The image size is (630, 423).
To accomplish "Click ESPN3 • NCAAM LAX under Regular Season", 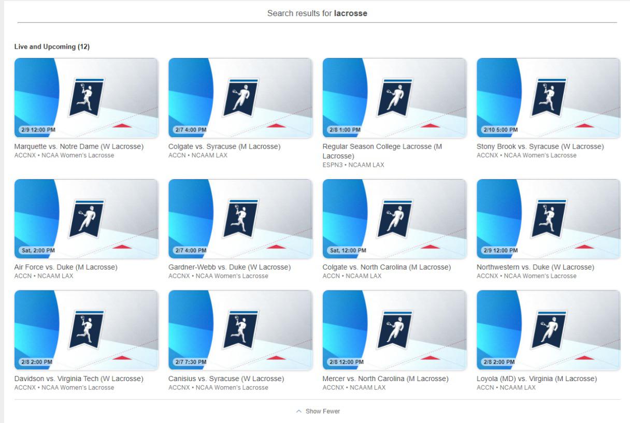I will tap(353, 165).
